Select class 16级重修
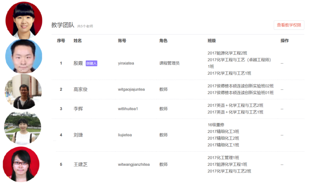Screen dimensions: 322x194 point(217,125)
